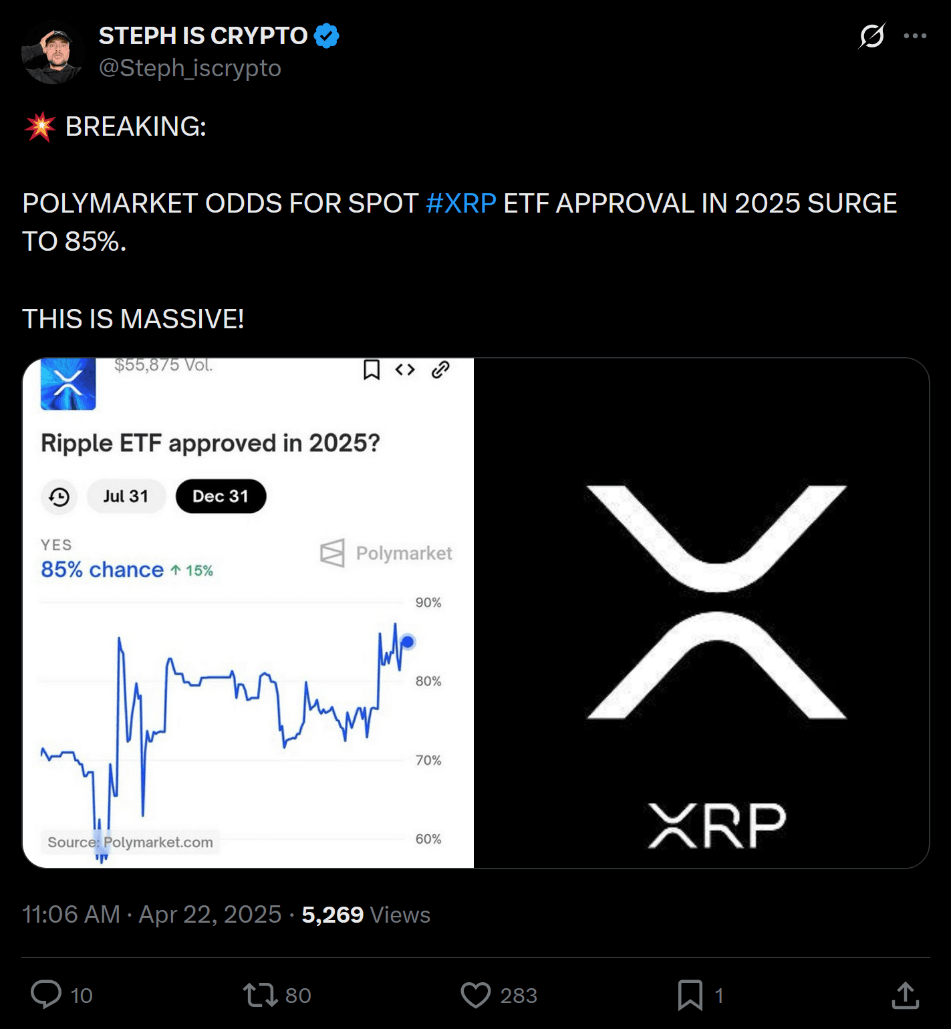
Task: Click the Grok icon on the post
Action: pos(872,35)
